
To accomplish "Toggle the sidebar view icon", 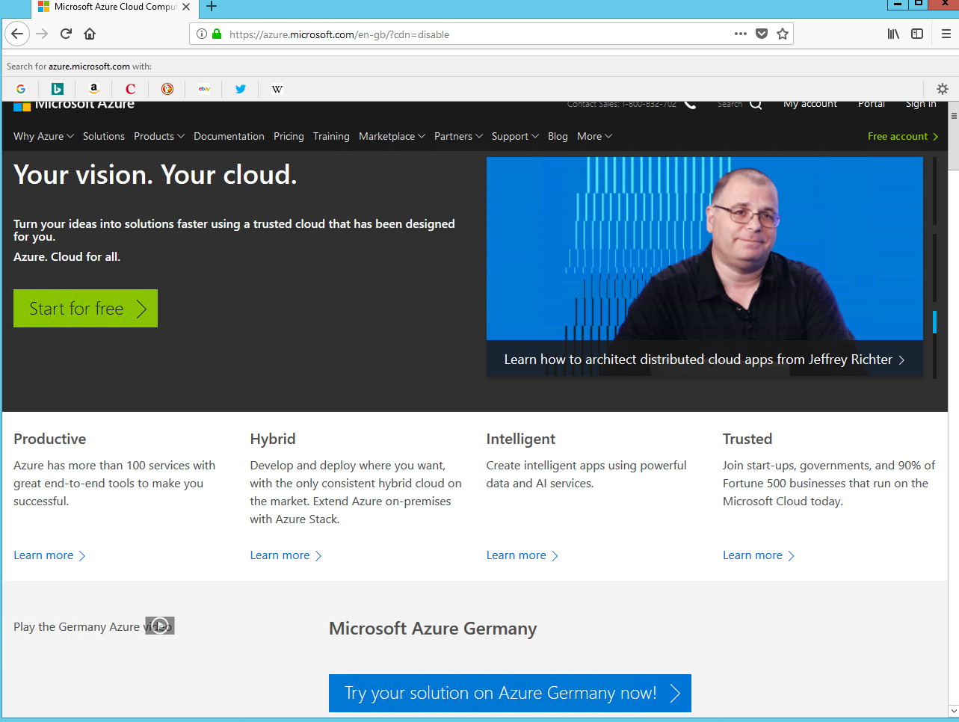I will click(x=917, y=34).
